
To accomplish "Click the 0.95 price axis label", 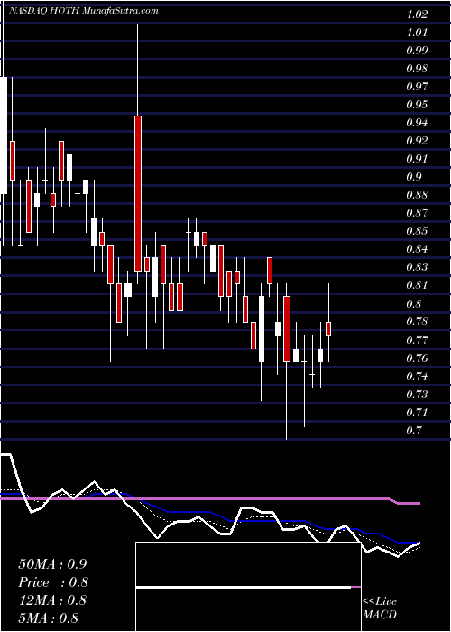I will coord(416,105).
